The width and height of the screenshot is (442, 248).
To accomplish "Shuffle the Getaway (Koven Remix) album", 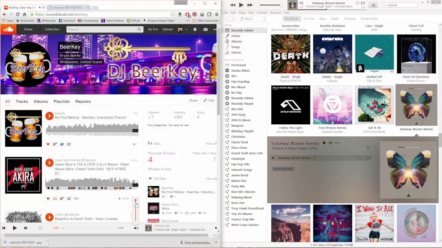I will [330, 143].
